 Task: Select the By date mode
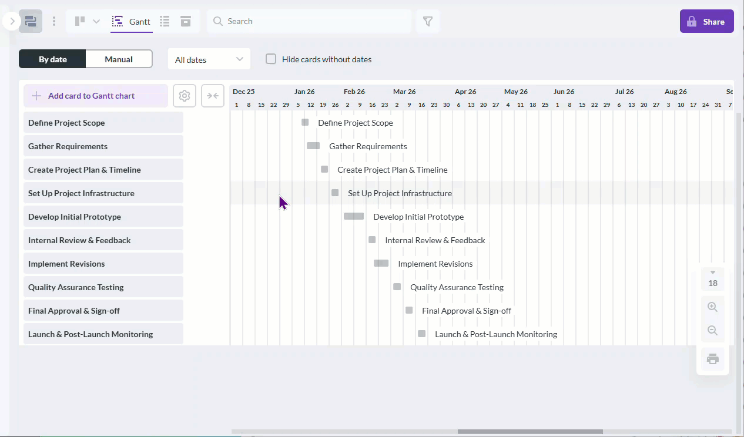pyautogui.click(x=52, y=59)
